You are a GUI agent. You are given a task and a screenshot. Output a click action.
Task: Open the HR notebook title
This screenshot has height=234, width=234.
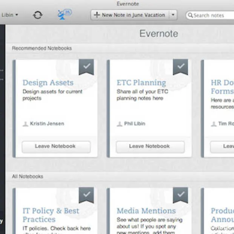tap(222, 87)
